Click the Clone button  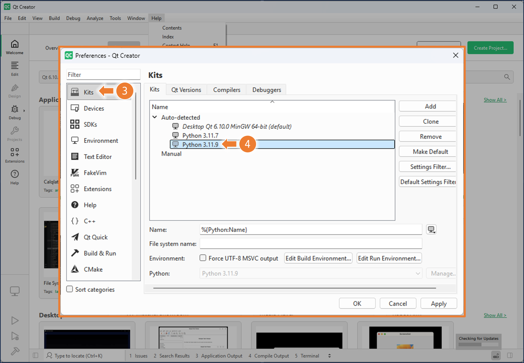[x=427, y=121]
